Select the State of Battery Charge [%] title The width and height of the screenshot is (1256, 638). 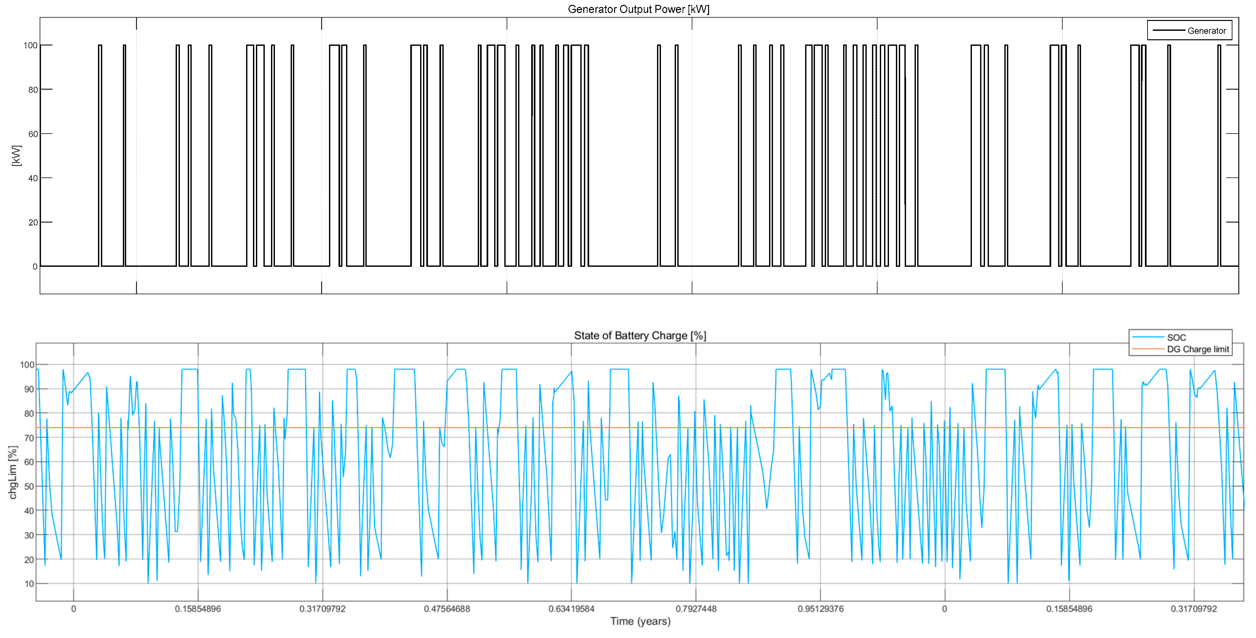pyautogui.click(x=640, y=336)
